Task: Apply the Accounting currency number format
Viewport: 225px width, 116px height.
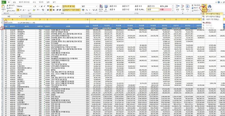Action: (83, 10)
